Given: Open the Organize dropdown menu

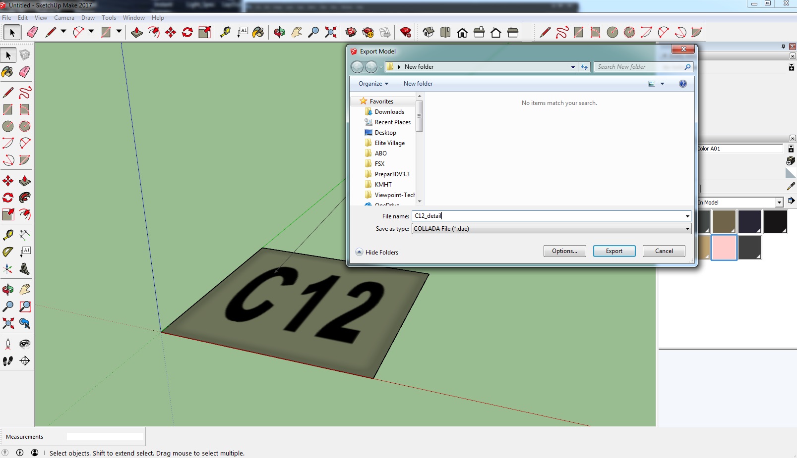Looking at the screenshot, I should click(373, 84).
